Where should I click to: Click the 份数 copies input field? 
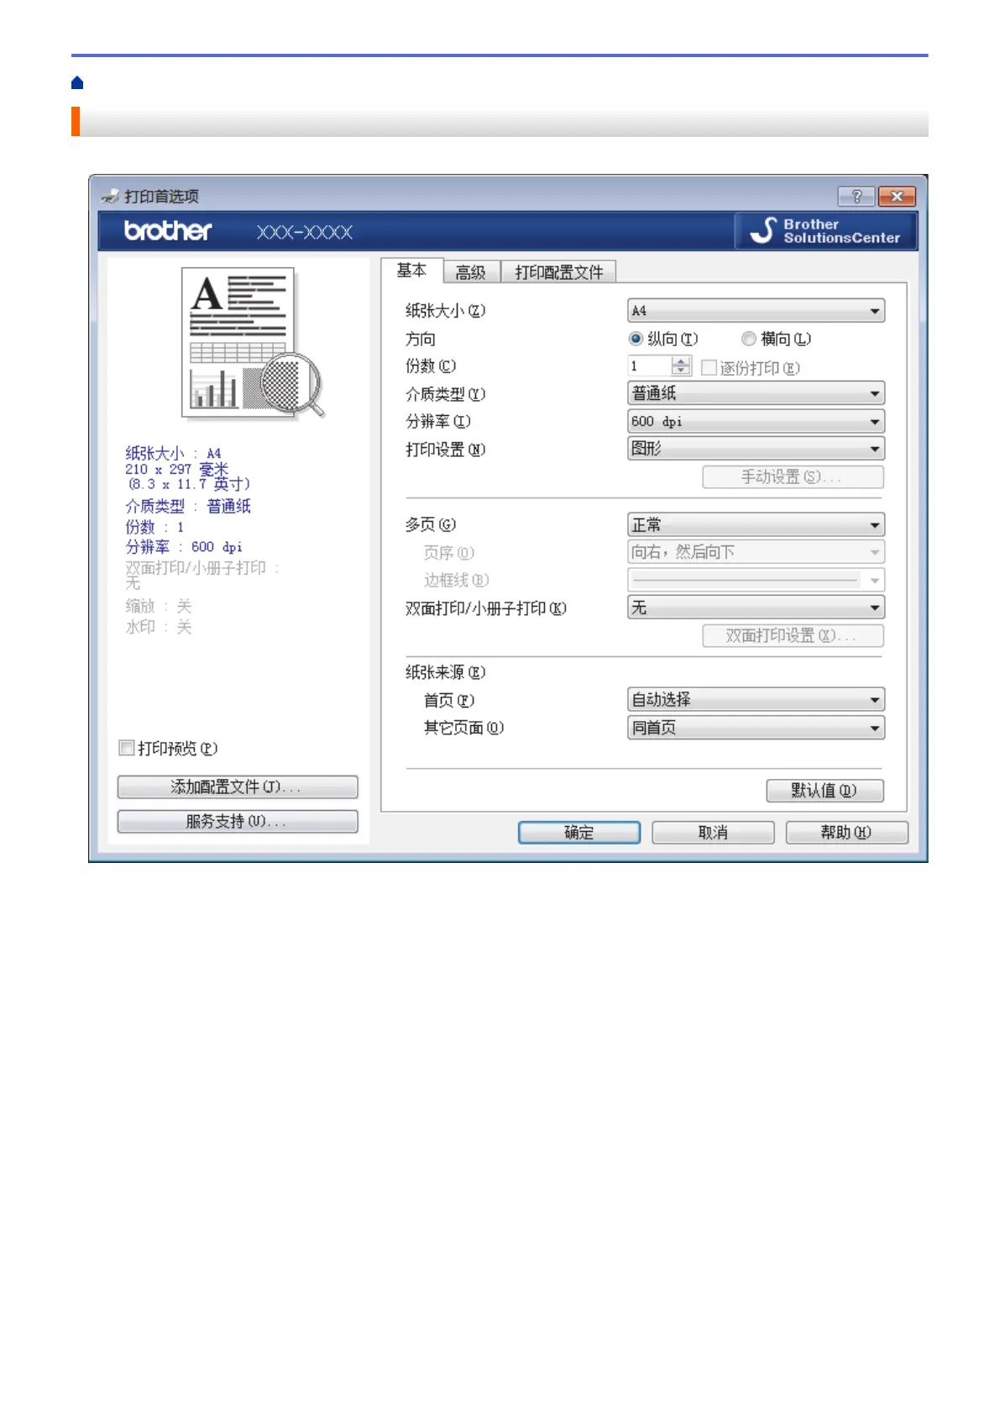[649, 366]
